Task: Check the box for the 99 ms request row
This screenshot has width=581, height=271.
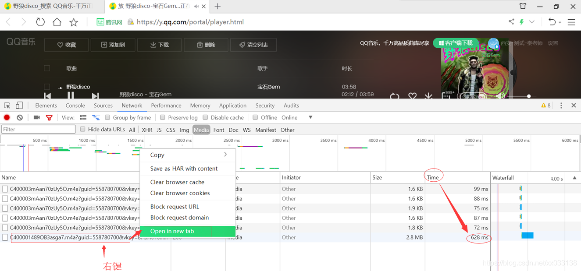Action: point(5,189)
